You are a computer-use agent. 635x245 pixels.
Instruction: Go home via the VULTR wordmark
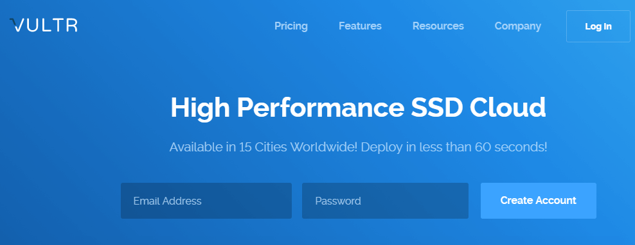[43, 24]
